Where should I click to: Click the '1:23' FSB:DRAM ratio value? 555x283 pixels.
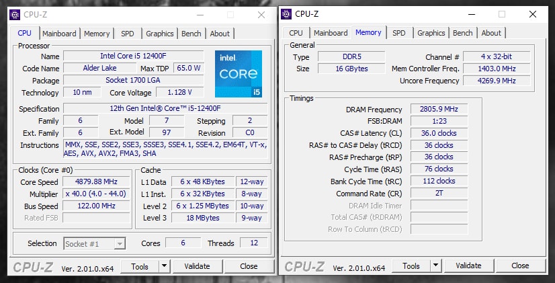[x=439, y=121]
